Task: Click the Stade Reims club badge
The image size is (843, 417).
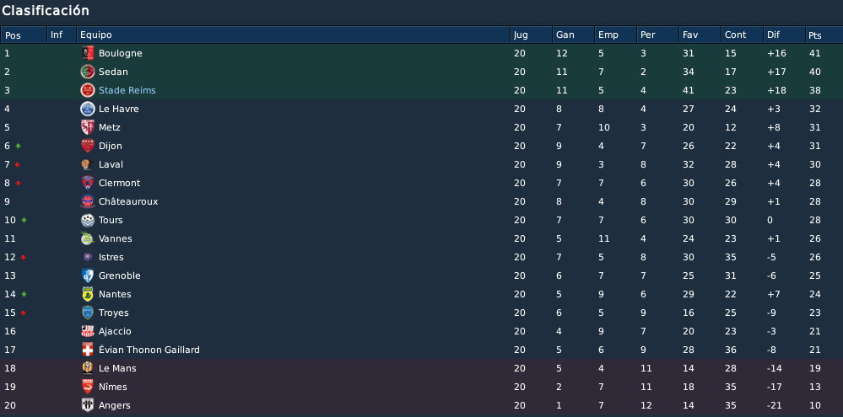Action: click(87, 90)
